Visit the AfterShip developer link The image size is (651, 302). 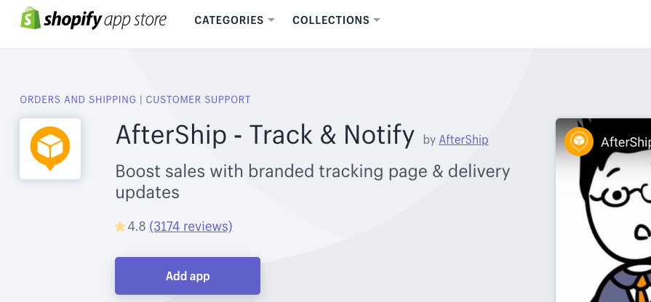(463, 139)
